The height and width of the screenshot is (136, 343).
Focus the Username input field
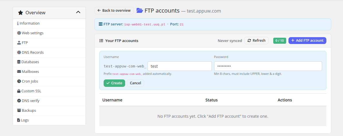pos(180,66)
